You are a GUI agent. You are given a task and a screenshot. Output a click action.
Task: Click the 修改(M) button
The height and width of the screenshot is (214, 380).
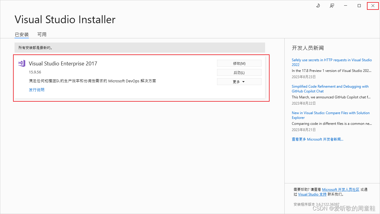[x=239, y=63]
